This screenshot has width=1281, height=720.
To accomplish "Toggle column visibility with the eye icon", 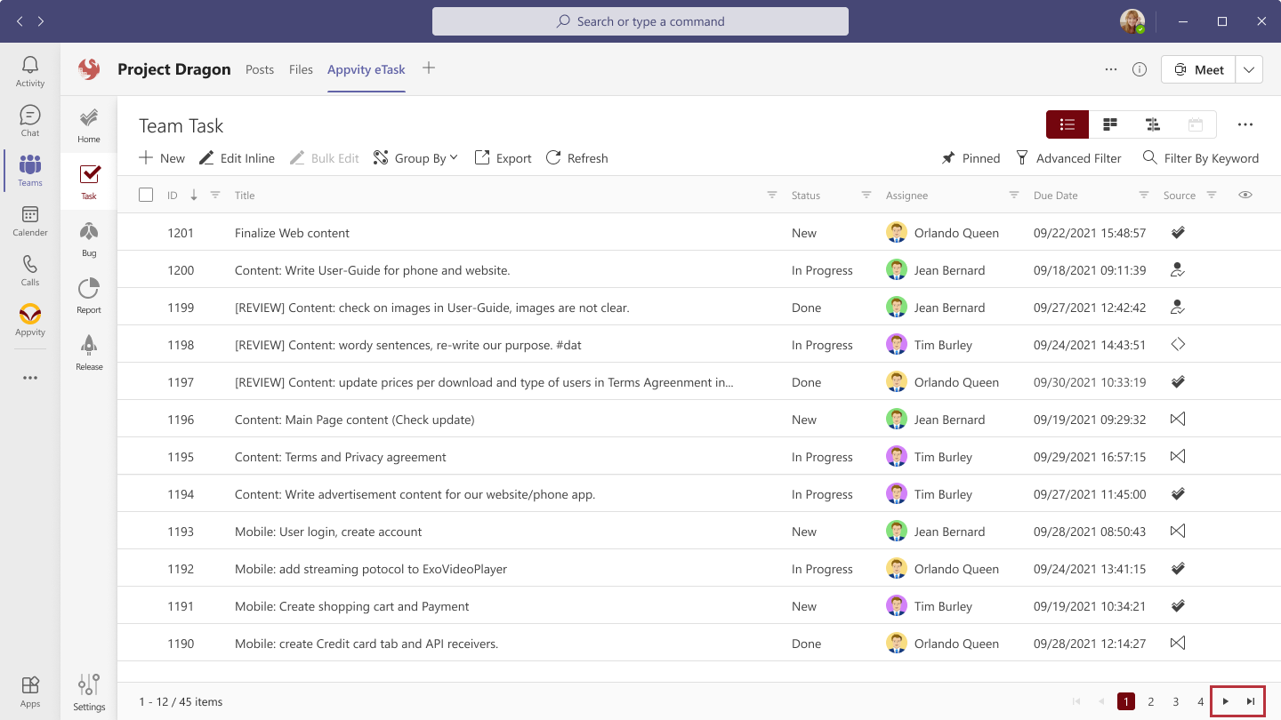I will coord(1245,194).
